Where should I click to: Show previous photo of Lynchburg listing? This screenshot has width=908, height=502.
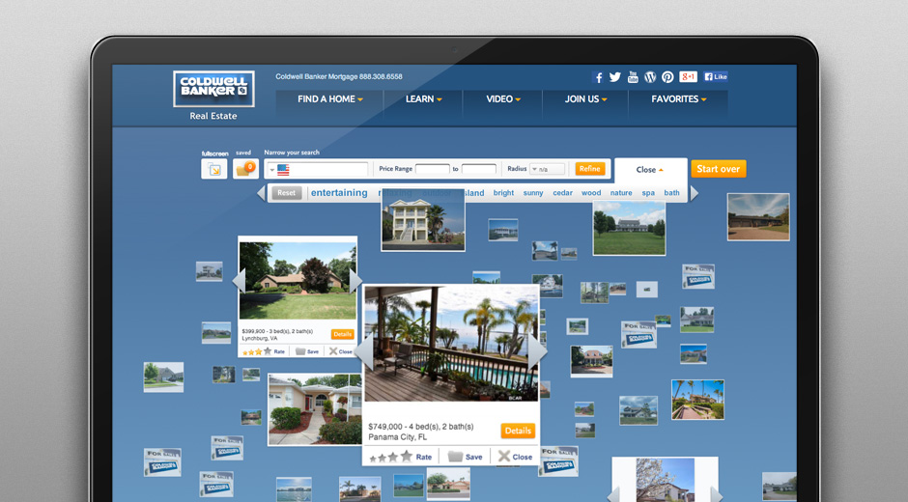click(x=239, y=280)
